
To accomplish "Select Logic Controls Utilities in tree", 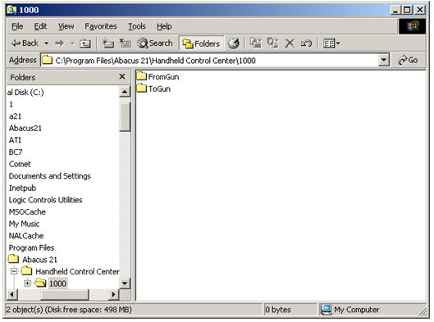I will 46,200.
